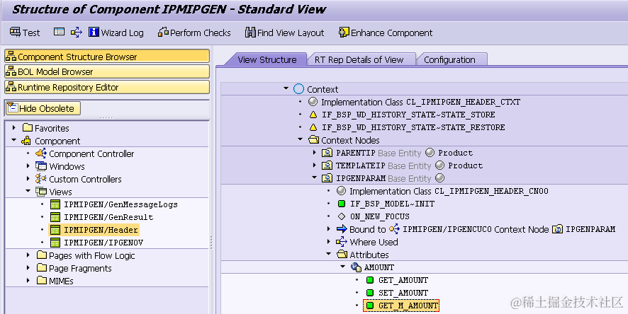Expand the Favorites folder
The height and width of the screenshot is (314, 628).
tap(14, 128)
